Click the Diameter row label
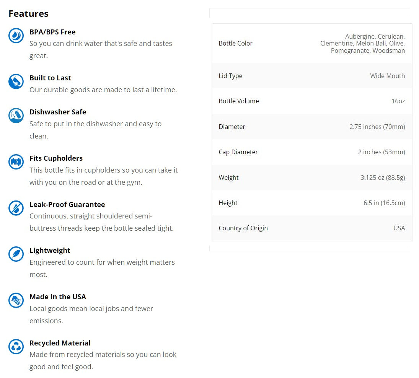 pyautogui.click(x=232, y=127)
